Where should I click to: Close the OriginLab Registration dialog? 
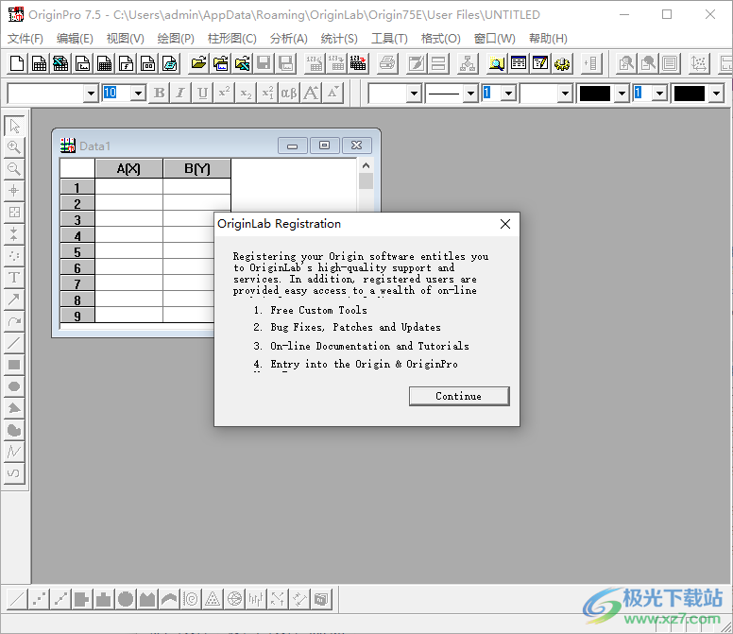tap(504, 224)
